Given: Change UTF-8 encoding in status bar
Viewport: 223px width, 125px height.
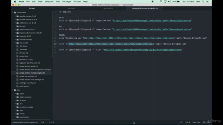Looking at the screenshot, I should pos(187,122).
